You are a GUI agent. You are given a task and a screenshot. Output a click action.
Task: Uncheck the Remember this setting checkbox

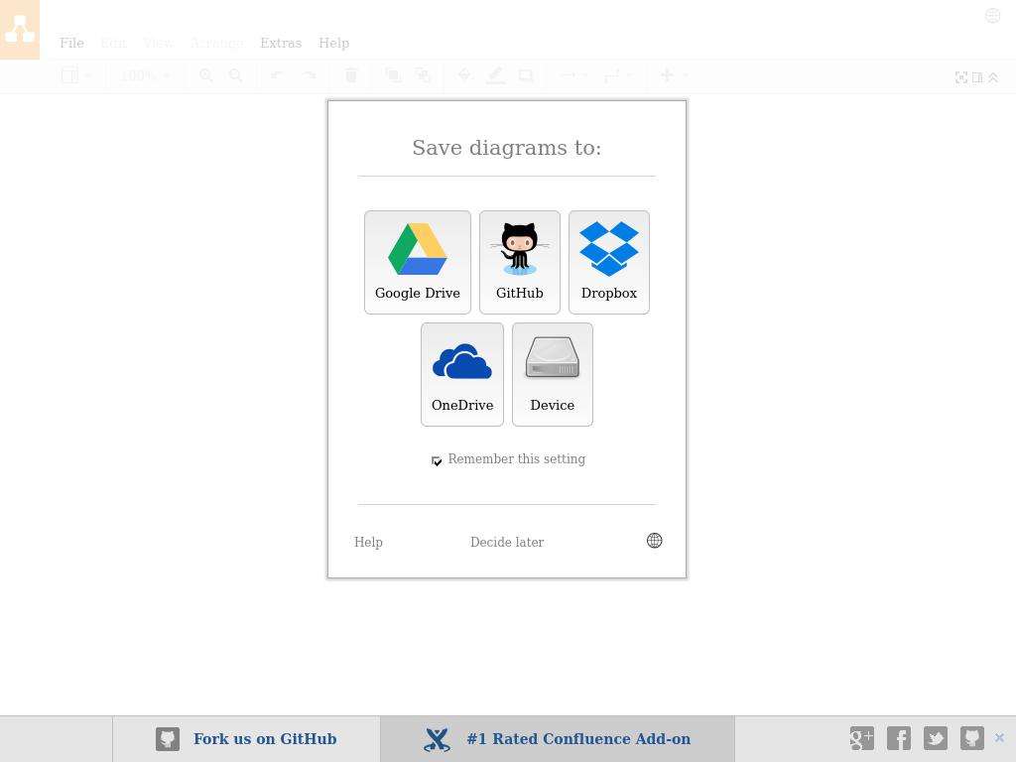437,460
